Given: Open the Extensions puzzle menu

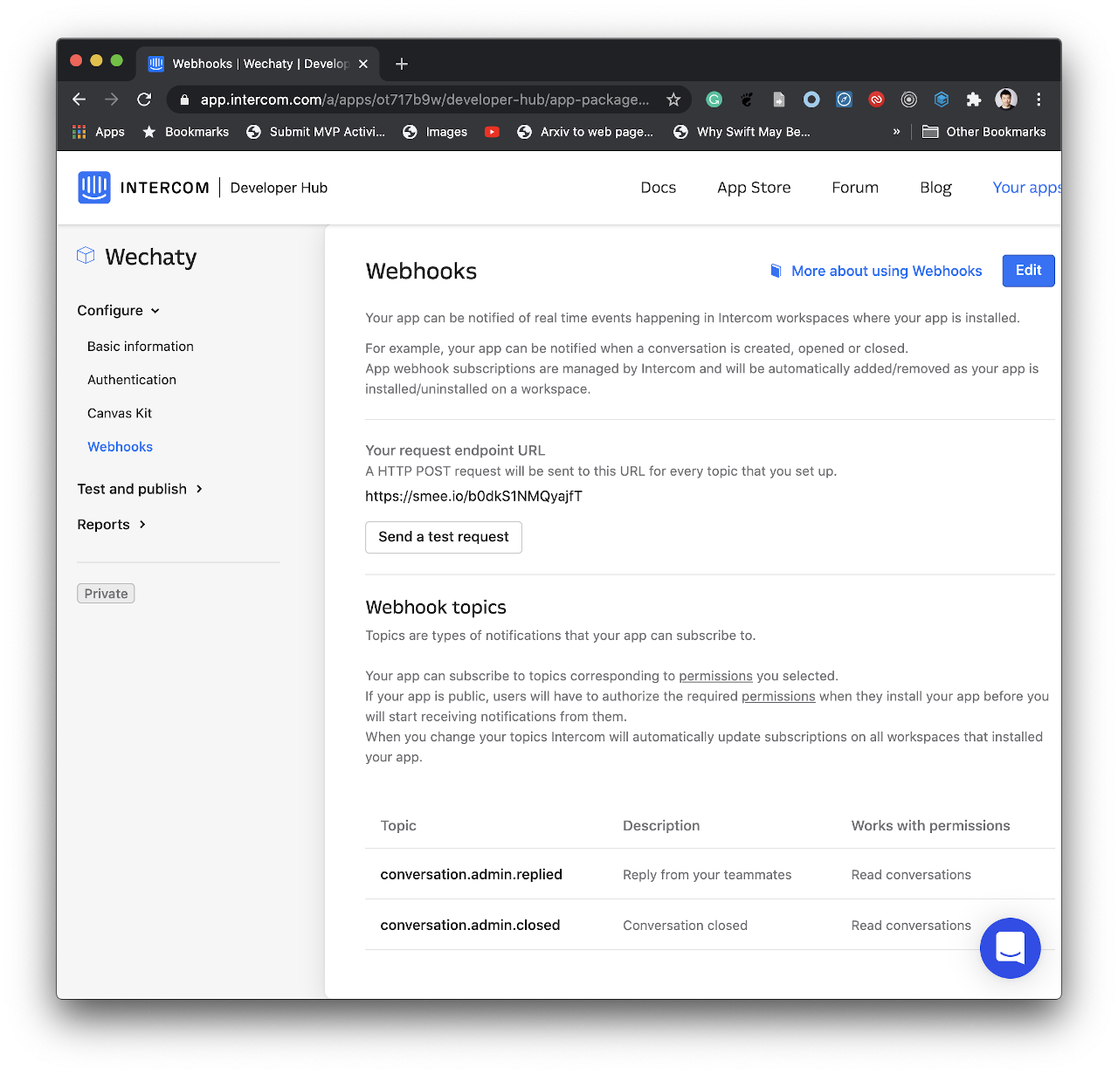Looking at the screenshot, I should tap(974, 100).
